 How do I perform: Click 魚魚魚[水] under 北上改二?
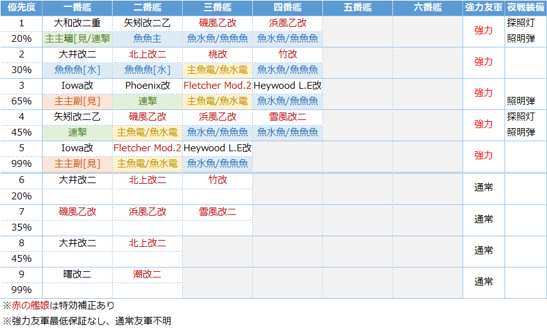pyautogui.click(x=147, y=70)
